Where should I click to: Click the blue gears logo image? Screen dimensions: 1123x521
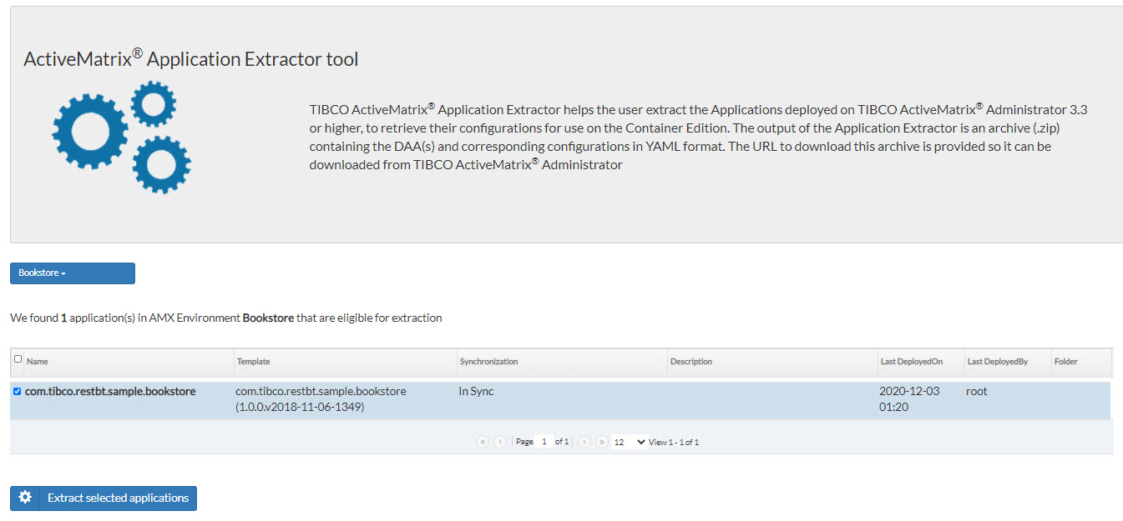pos(122,137)
